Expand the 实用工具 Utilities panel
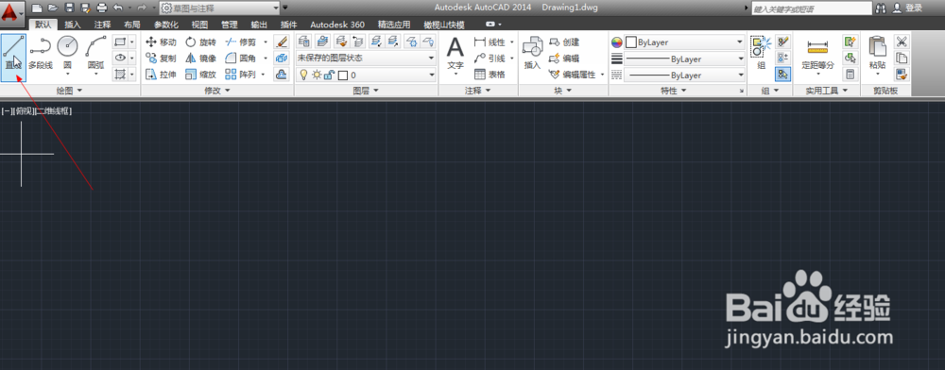This screenshot has width=945, height=370. click(826, 91)
